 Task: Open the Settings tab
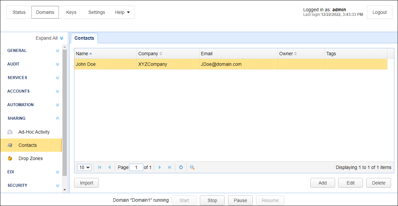point(97,12)
